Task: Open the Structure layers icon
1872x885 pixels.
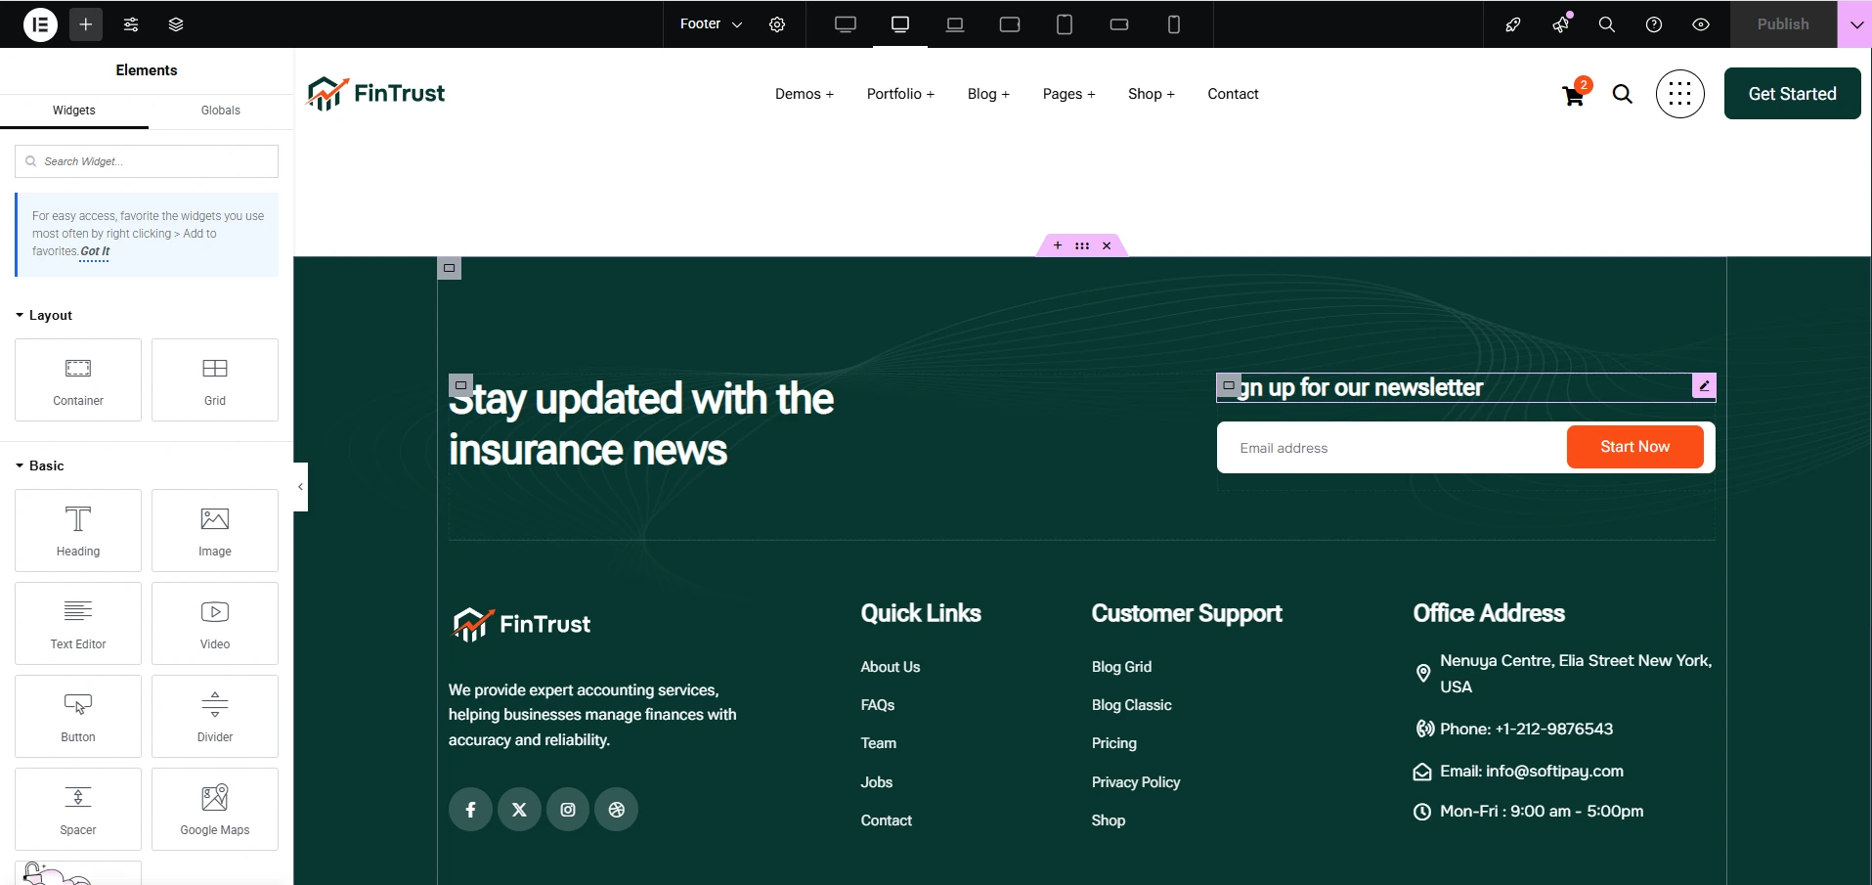Action: point(176,24)
